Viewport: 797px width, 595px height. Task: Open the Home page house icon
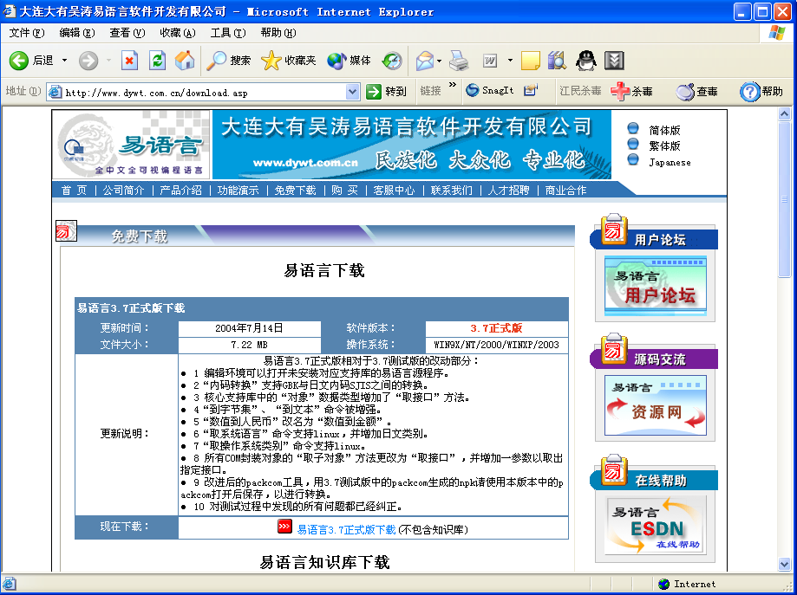[x=185, y=61]
